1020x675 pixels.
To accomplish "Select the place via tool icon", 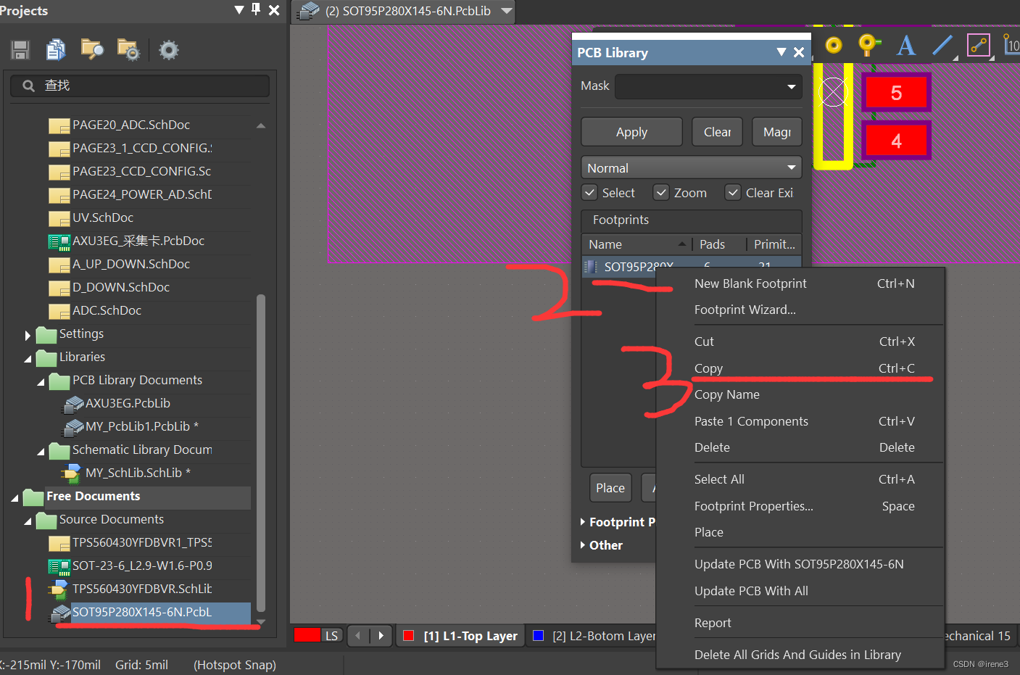I will (x=869, y=45).
